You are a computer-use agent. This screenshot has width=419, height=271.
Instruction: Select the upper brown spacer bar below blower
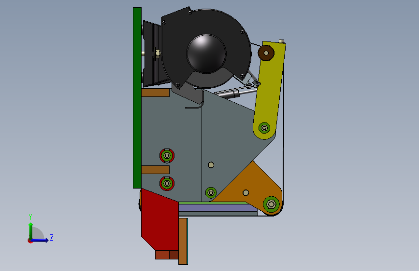point(155,93)
